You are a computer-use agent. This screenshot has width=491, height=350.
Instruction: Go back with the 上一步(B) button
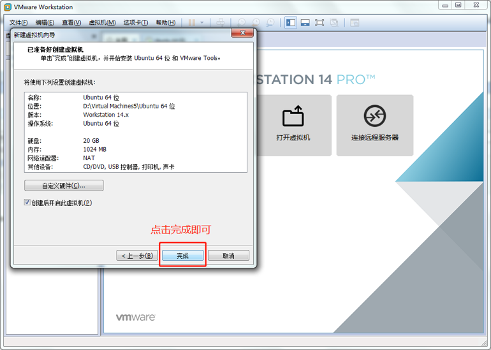137,256
